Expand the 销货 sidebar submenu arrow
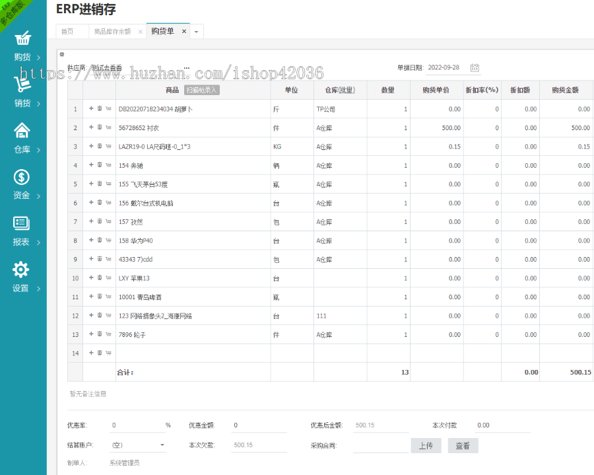 [39, 104]
